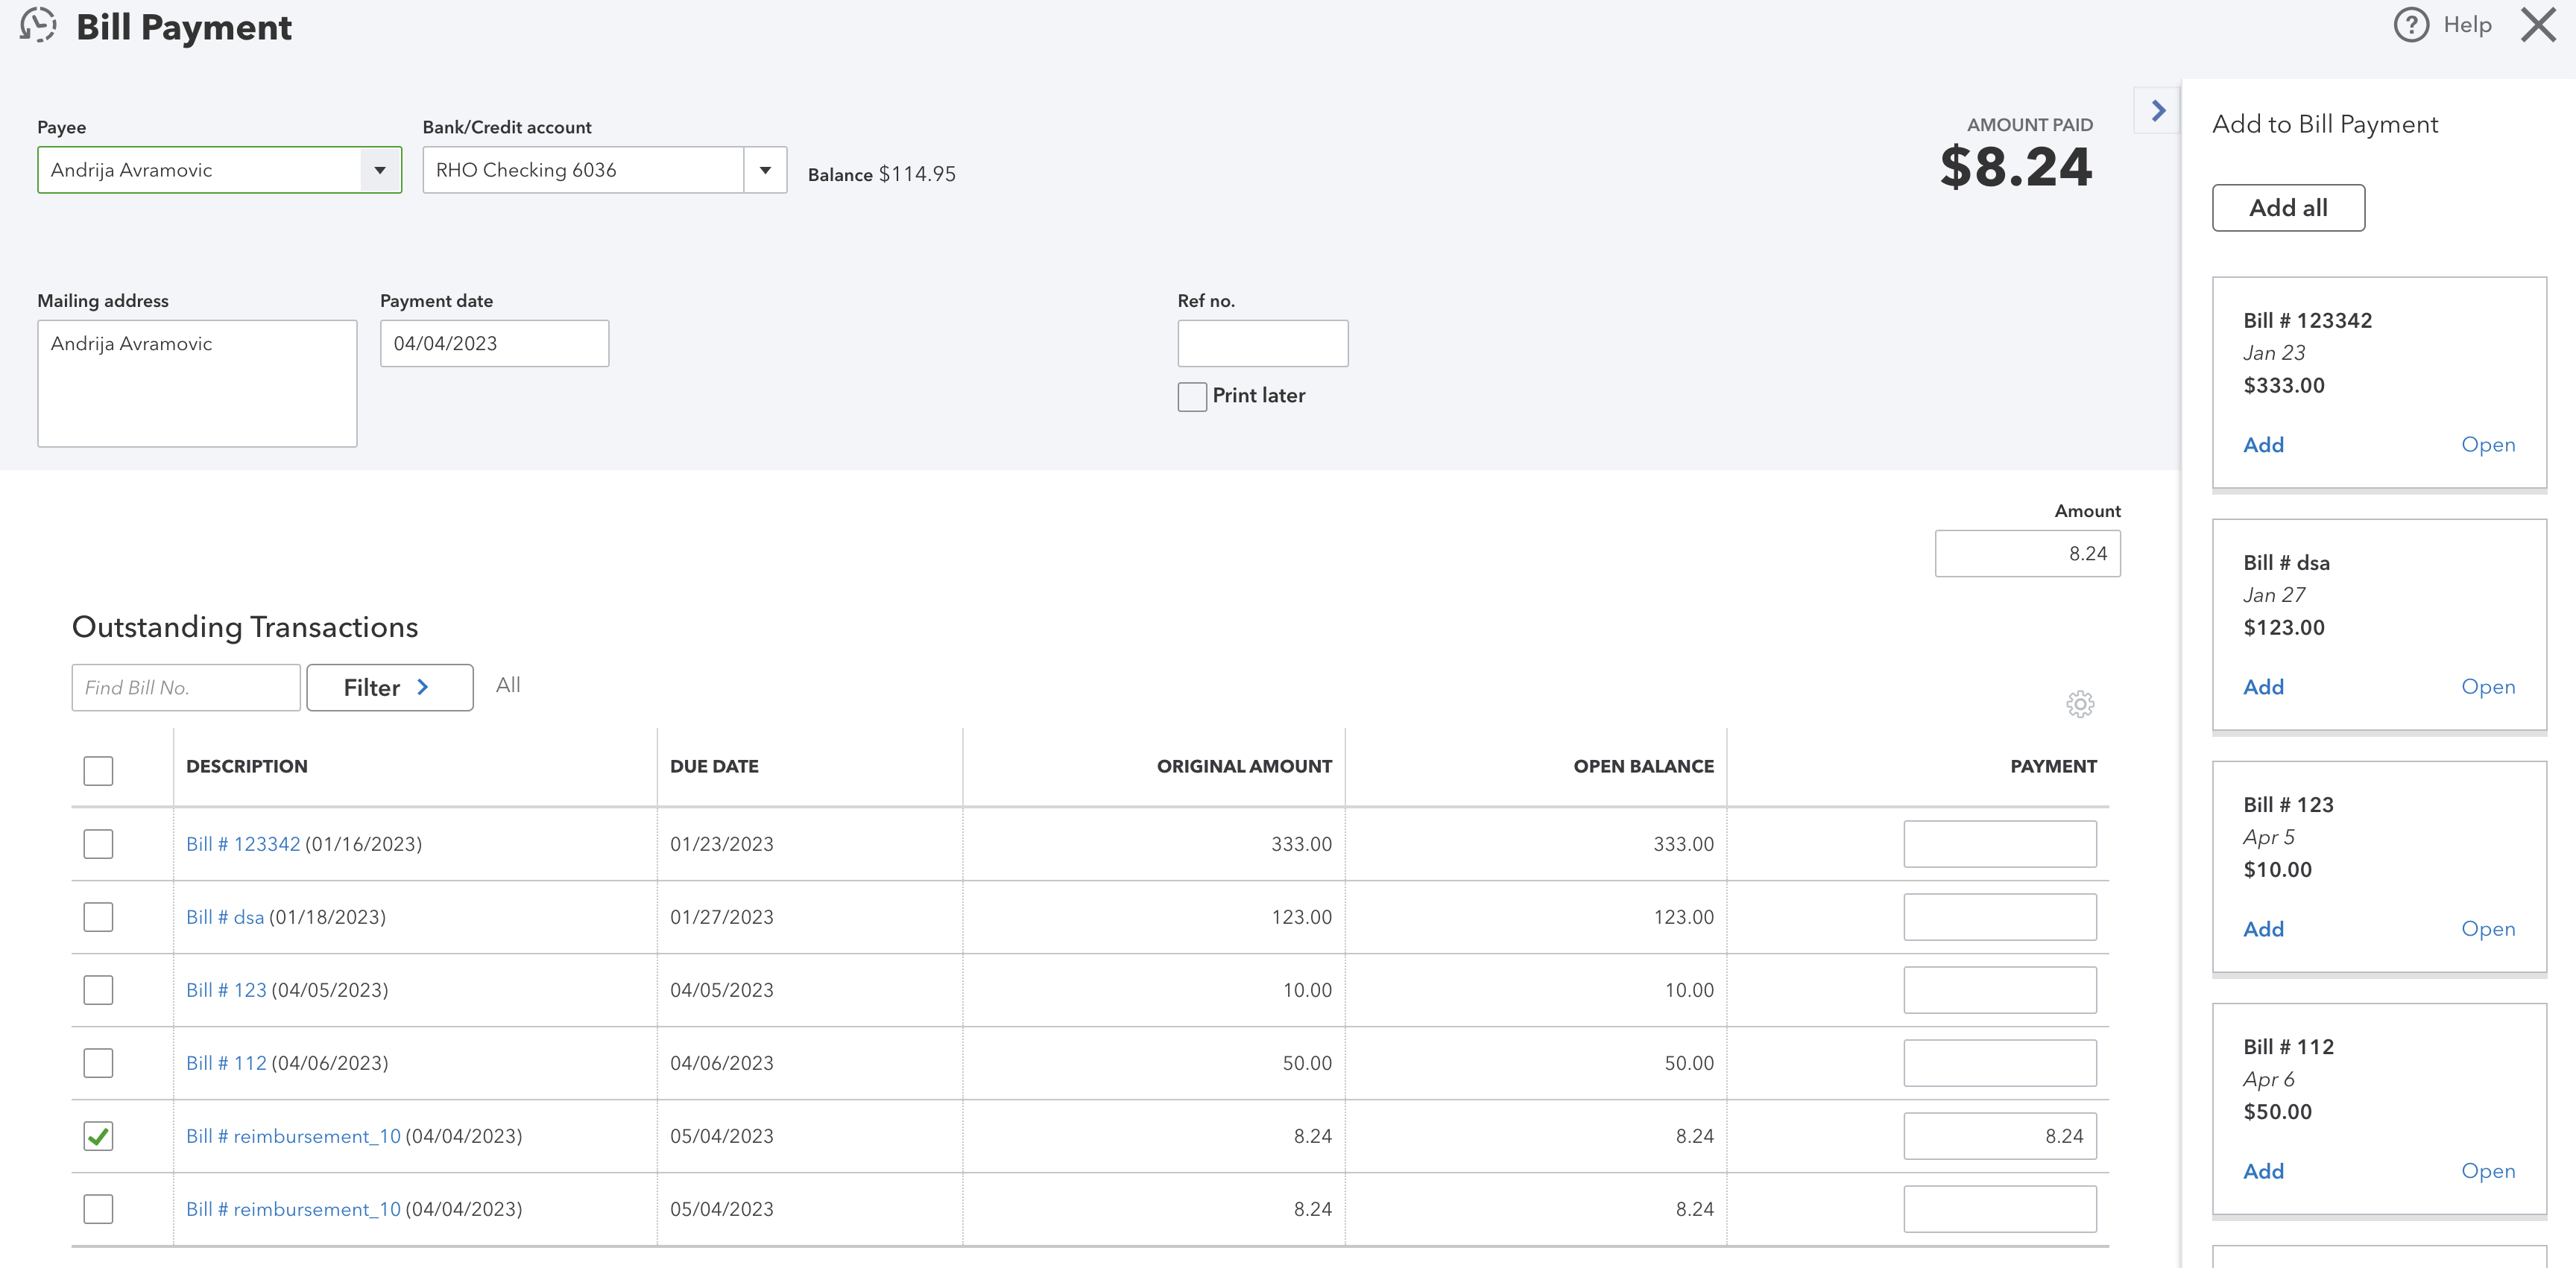Open the recent transactions clock icon
The height and width of the screenshot is (1268, 2576).
pyautogui.click(x=38, y=26)
